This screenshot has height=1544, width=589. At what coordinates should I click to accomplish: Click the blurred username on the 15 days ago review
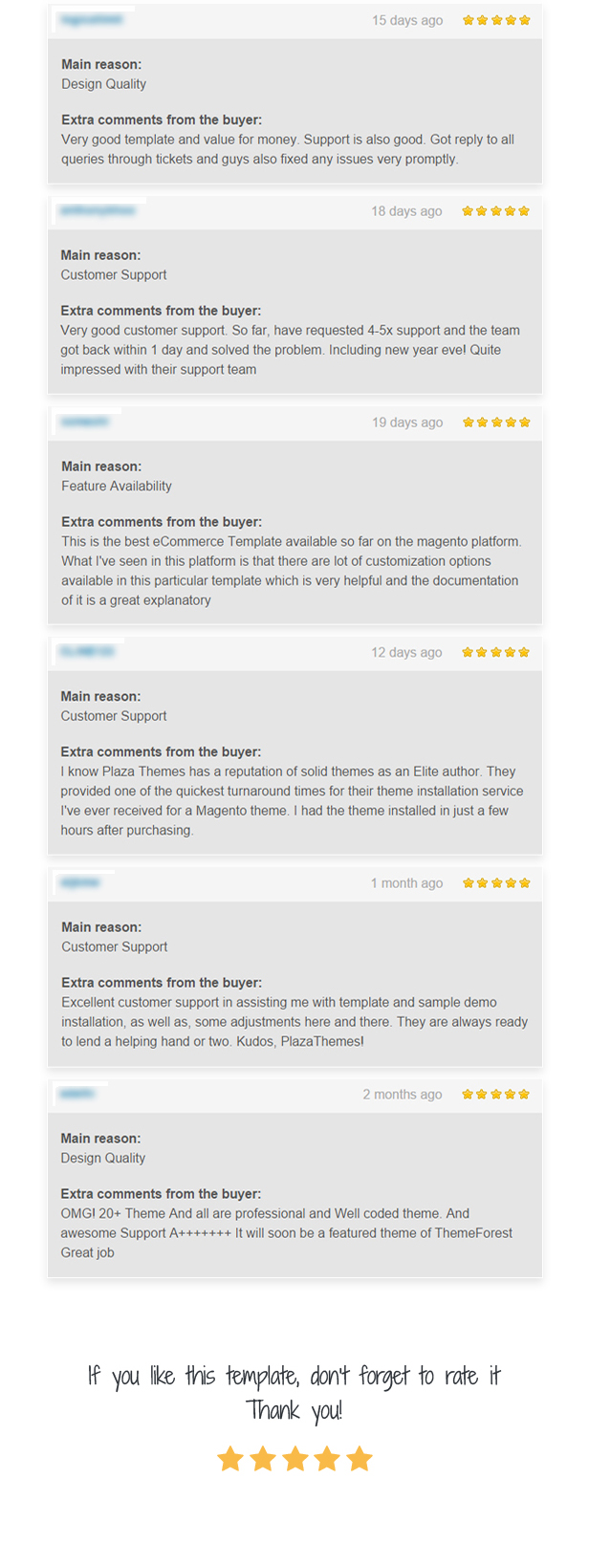[x=91, y=19]
